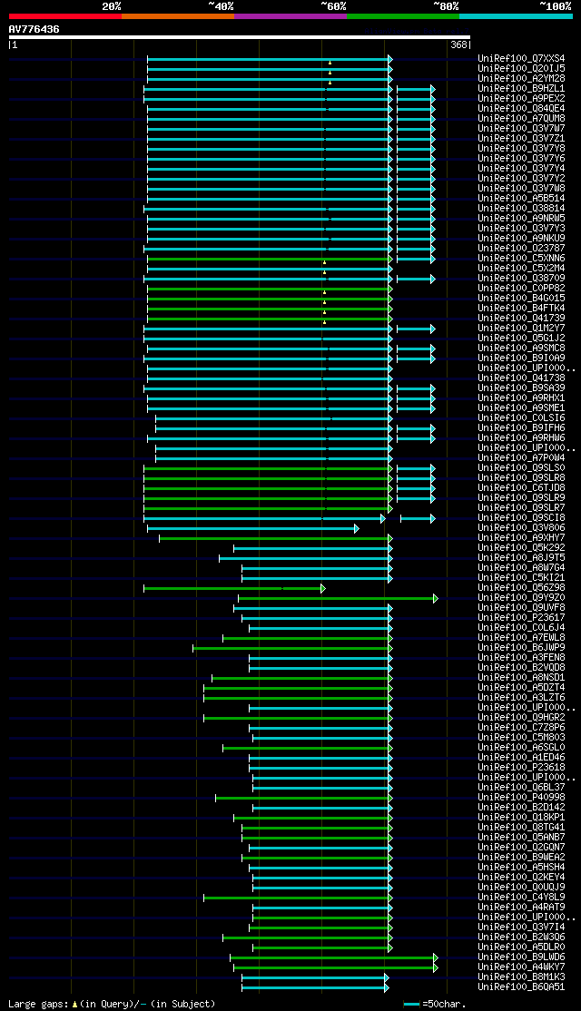The width and height of the screenshot is (581, 1011).
Task: Open the UniRef100_Q9HGR2 entry
Action: pos(521,718)
